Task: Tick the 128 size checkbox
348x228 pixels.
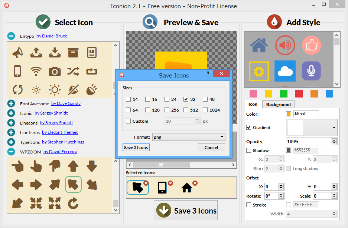Action: pyautogui.click(x=147, y=110)
